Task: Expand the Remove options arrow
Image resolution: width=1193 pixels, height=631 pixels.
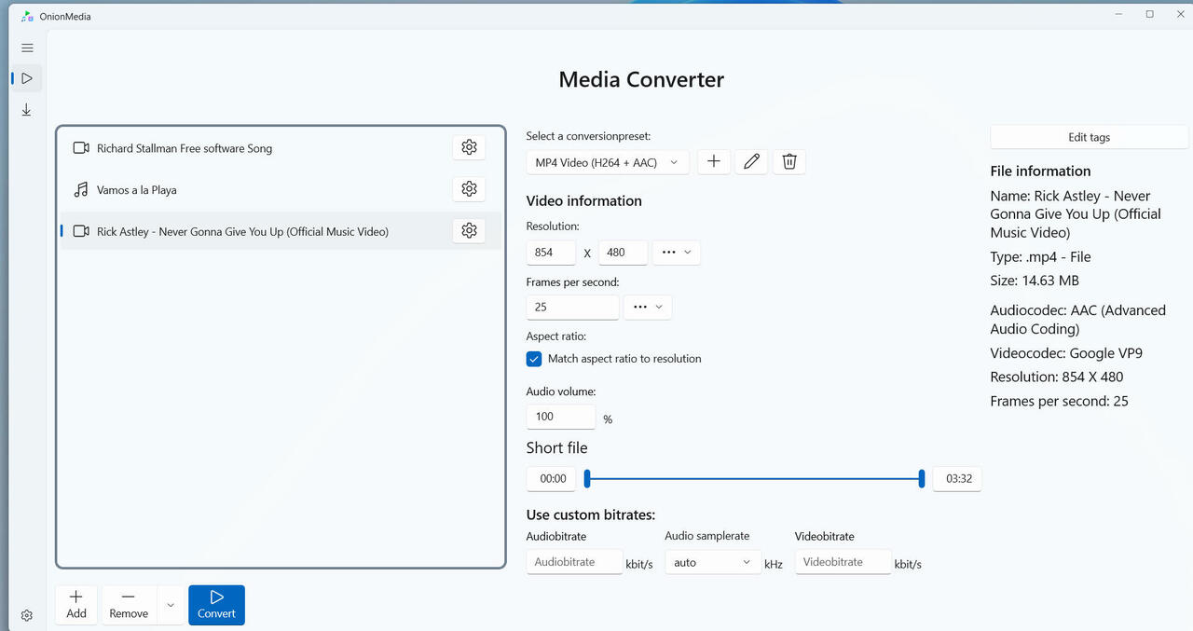Action: 170,605
